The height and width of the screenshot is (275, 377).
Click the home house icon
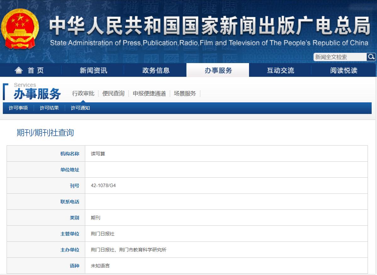click(19, 70)
